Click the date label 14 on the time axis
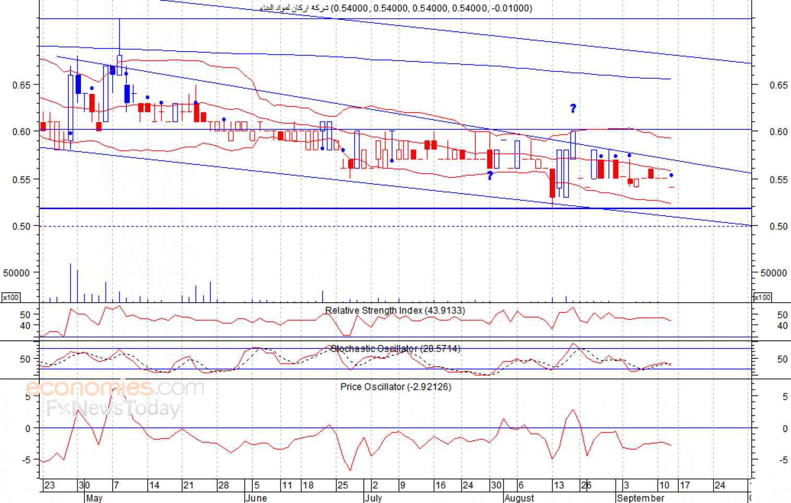 point(154,485)
